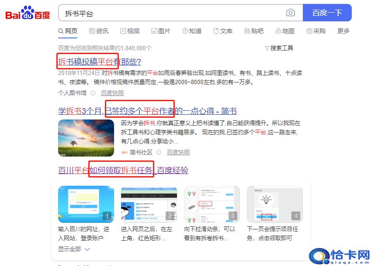Select the 贴吧 tab
The image size is (371, 266).
click(254, 31)
